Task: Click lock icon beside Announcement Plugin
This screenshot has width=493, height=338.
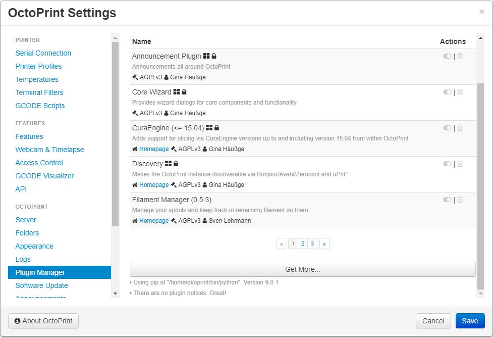Action: click(x=214, y=56)
